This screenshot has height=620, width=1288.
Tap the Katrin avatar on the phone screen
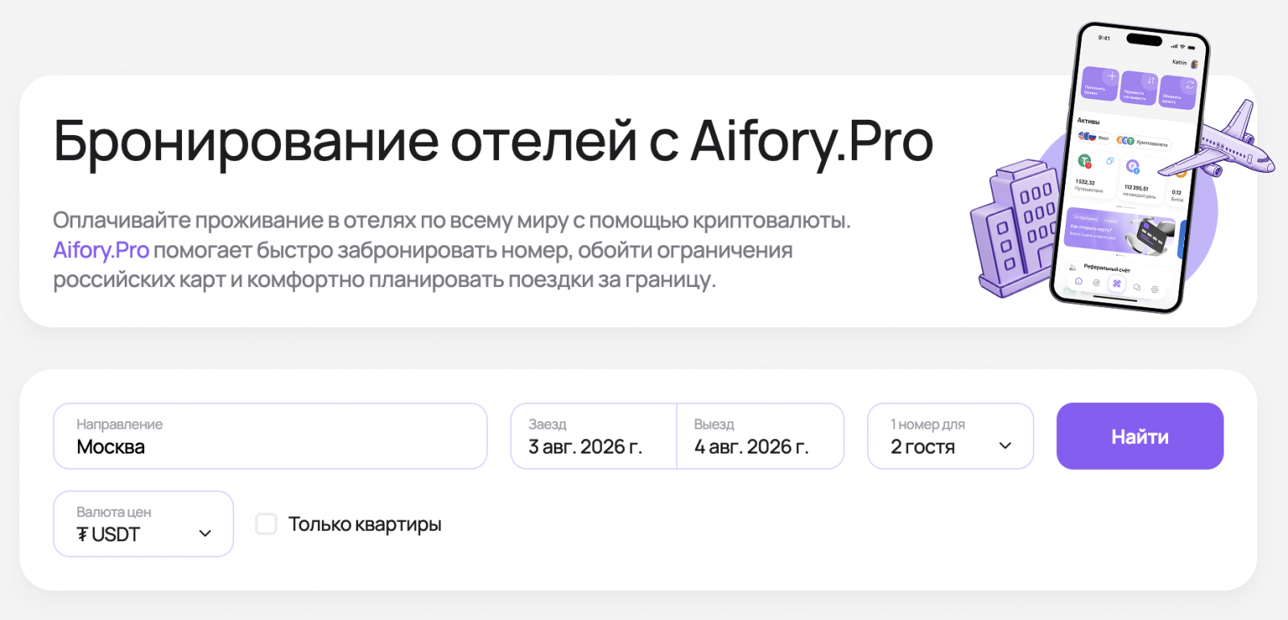point(1195,64)
